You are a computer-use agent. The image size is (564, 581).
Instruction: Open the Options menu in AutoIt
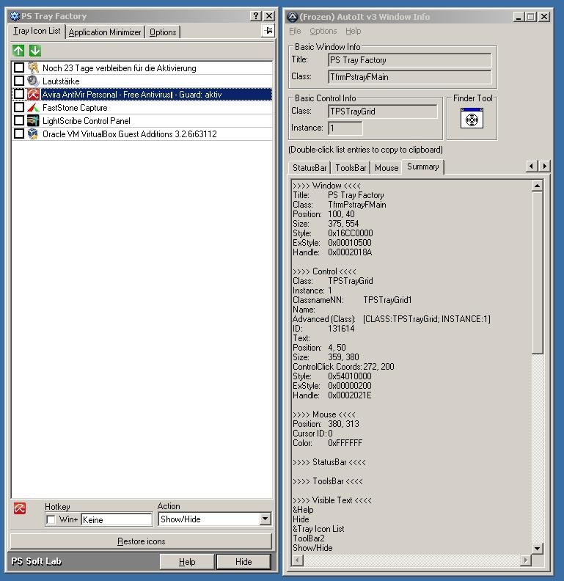[x=323, y=32]
